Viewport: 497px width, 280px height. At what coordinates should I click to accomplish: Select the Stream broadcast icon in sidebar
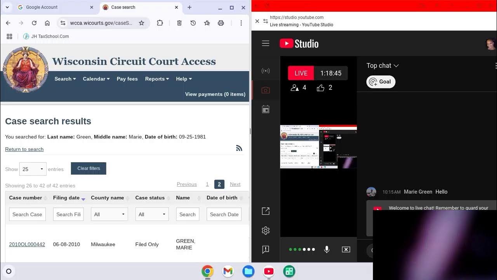click(266, 71)
